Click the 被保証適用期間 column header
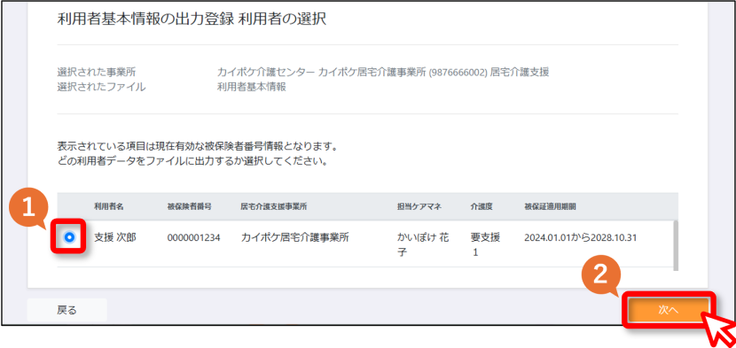Image resolution: width=736 pixels, height=348 pixels. click(x=550, y=207)
